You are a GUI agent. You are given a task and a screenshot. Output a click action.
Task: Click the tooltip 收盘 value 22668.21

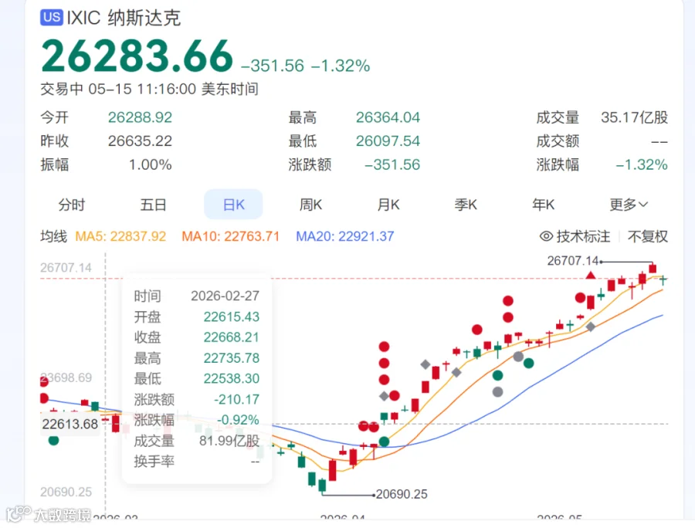(x=232, y=337)
